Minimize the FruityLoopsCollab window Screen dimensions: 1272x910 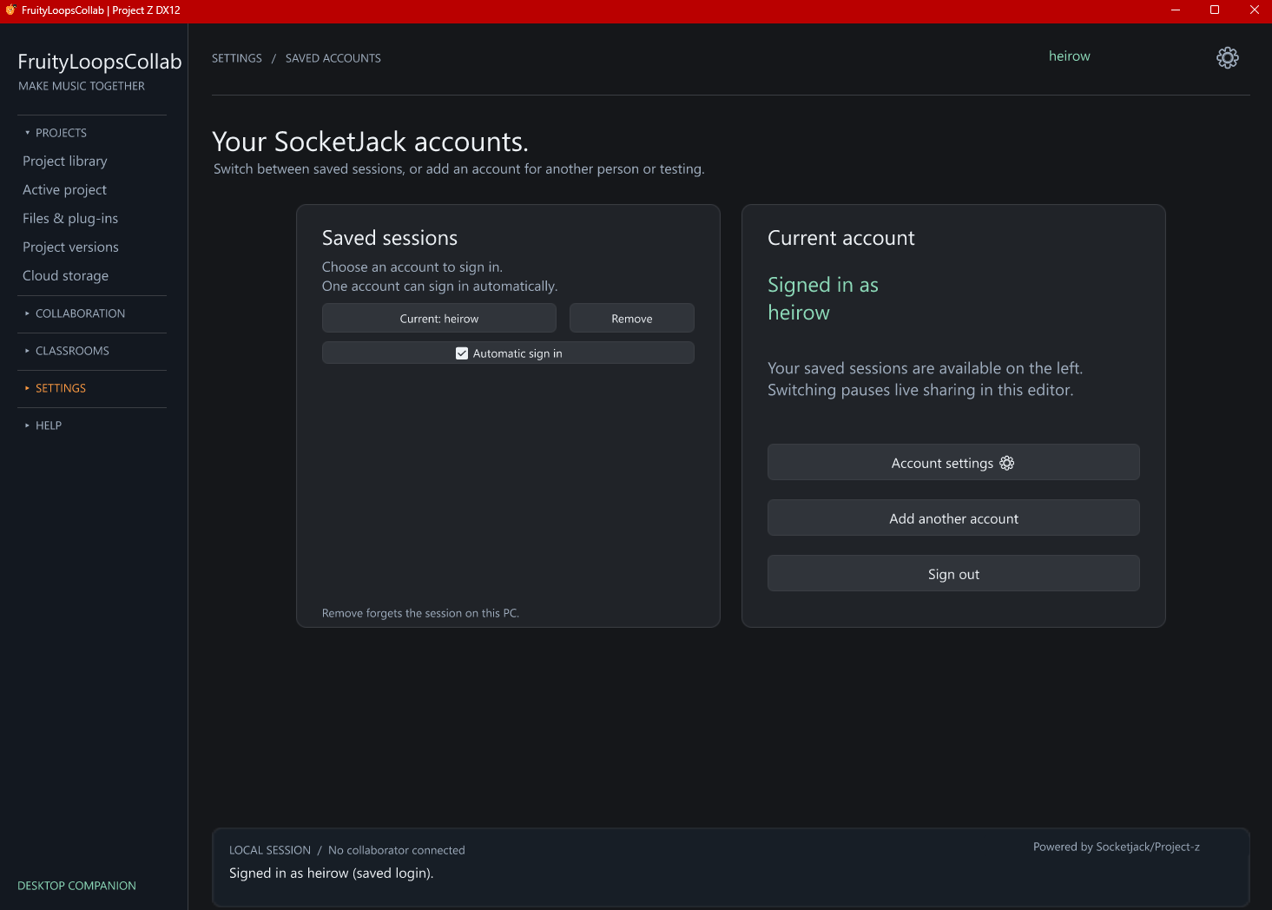[x=1176, y=10]
